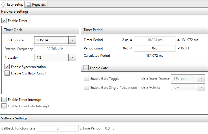Open the Clock Source dropdown
Screen dimensions: 208x134
coord(72,40)
